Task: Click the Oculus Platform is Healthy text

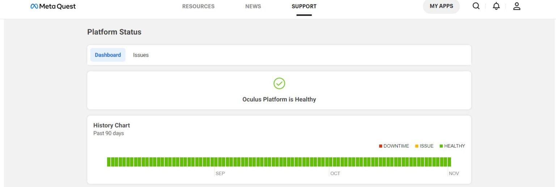Action: pos(279,99)
